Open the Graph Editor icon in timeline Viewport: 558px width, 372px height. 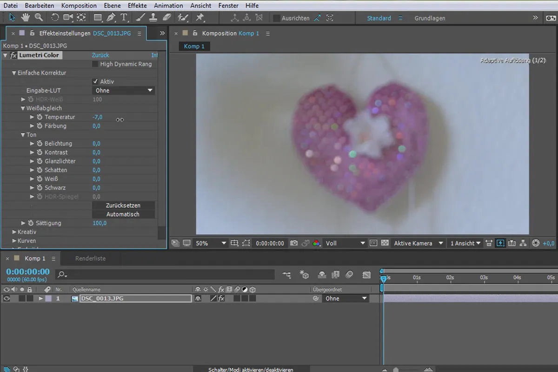[x=366, y=275]
